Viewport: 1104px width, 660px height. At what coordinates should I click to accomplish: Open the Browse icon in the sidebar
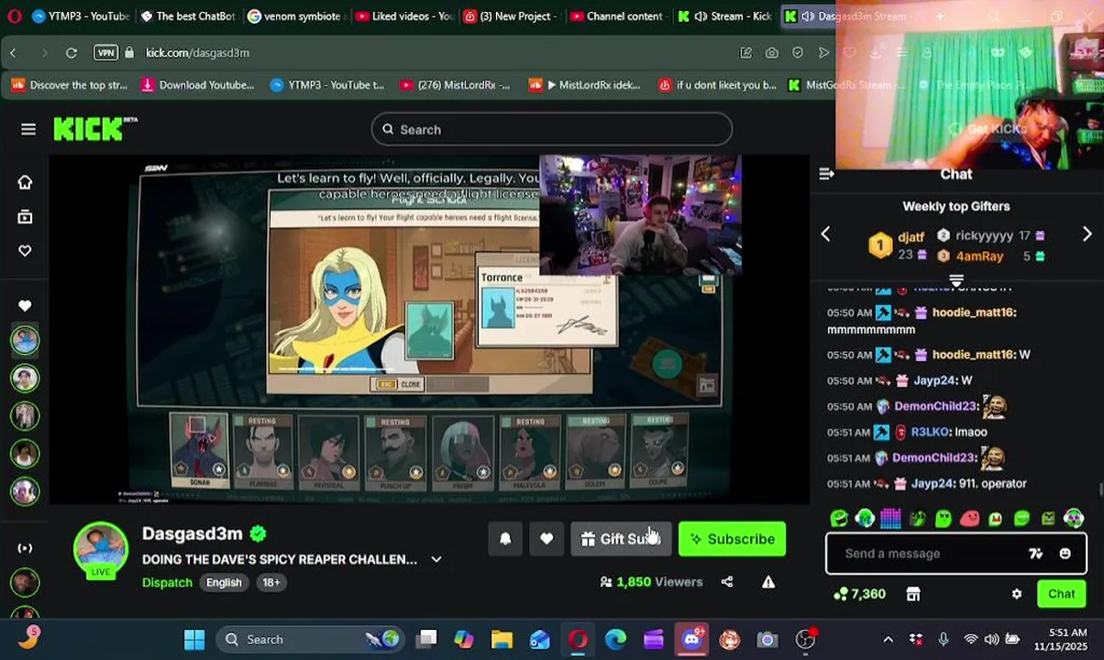tap(25, 217)
